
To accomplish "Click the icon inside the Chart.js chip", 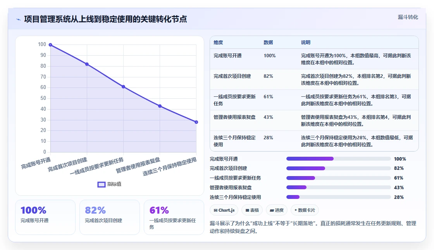I will coord(215,211).
